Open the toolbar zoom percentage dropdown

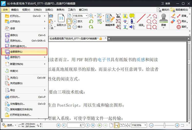pos(87,16)
